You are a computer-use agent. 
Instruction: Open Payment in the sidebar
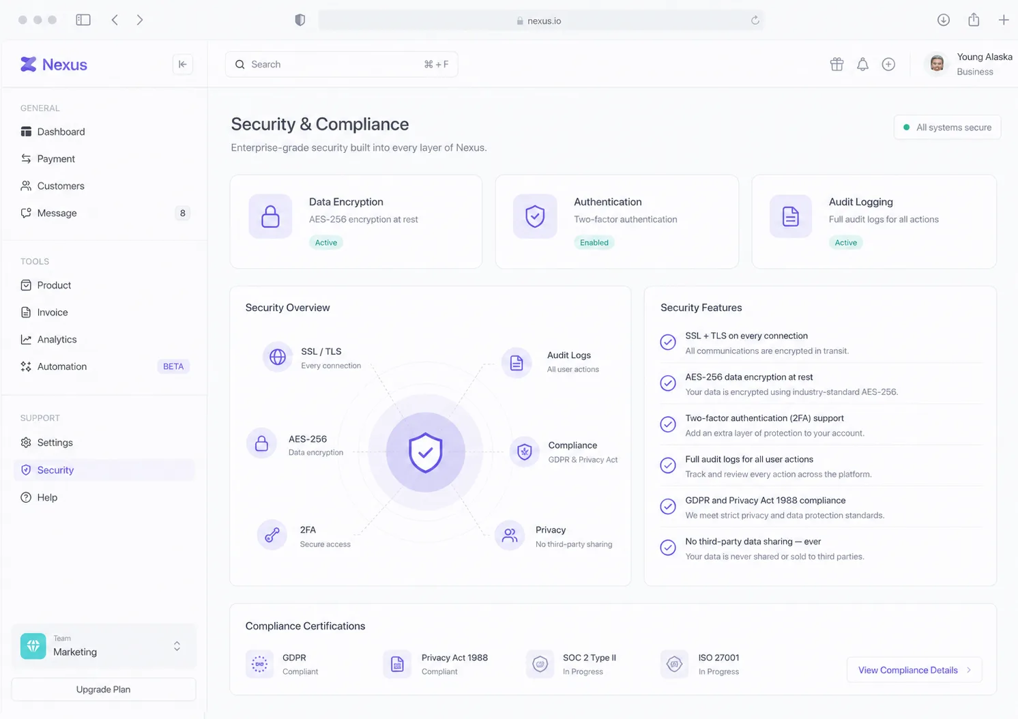pyautogui.click(x=104, y=159)
